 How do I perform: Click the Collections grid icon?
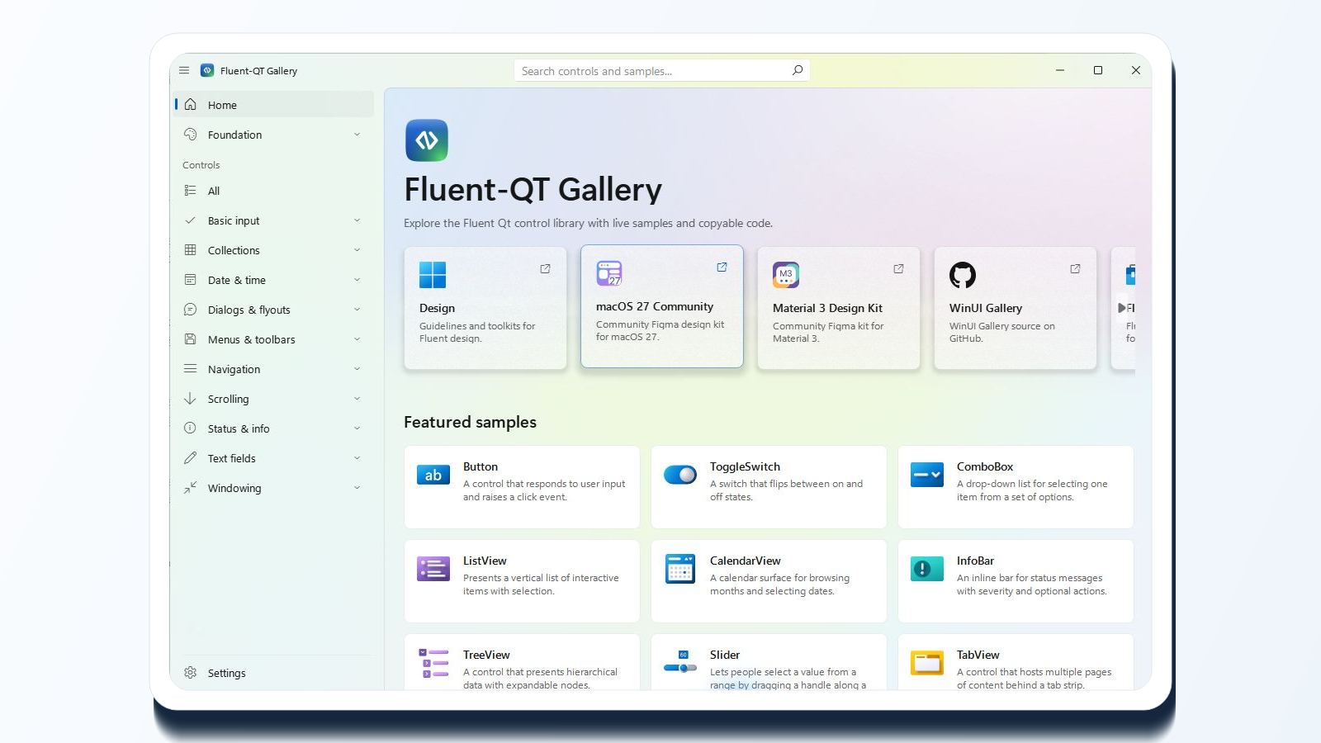[191, 250]
